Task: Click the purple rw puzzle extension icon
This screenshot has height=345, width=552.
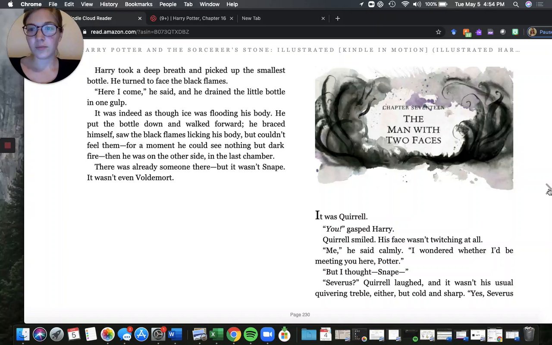Action: [479, 32]
